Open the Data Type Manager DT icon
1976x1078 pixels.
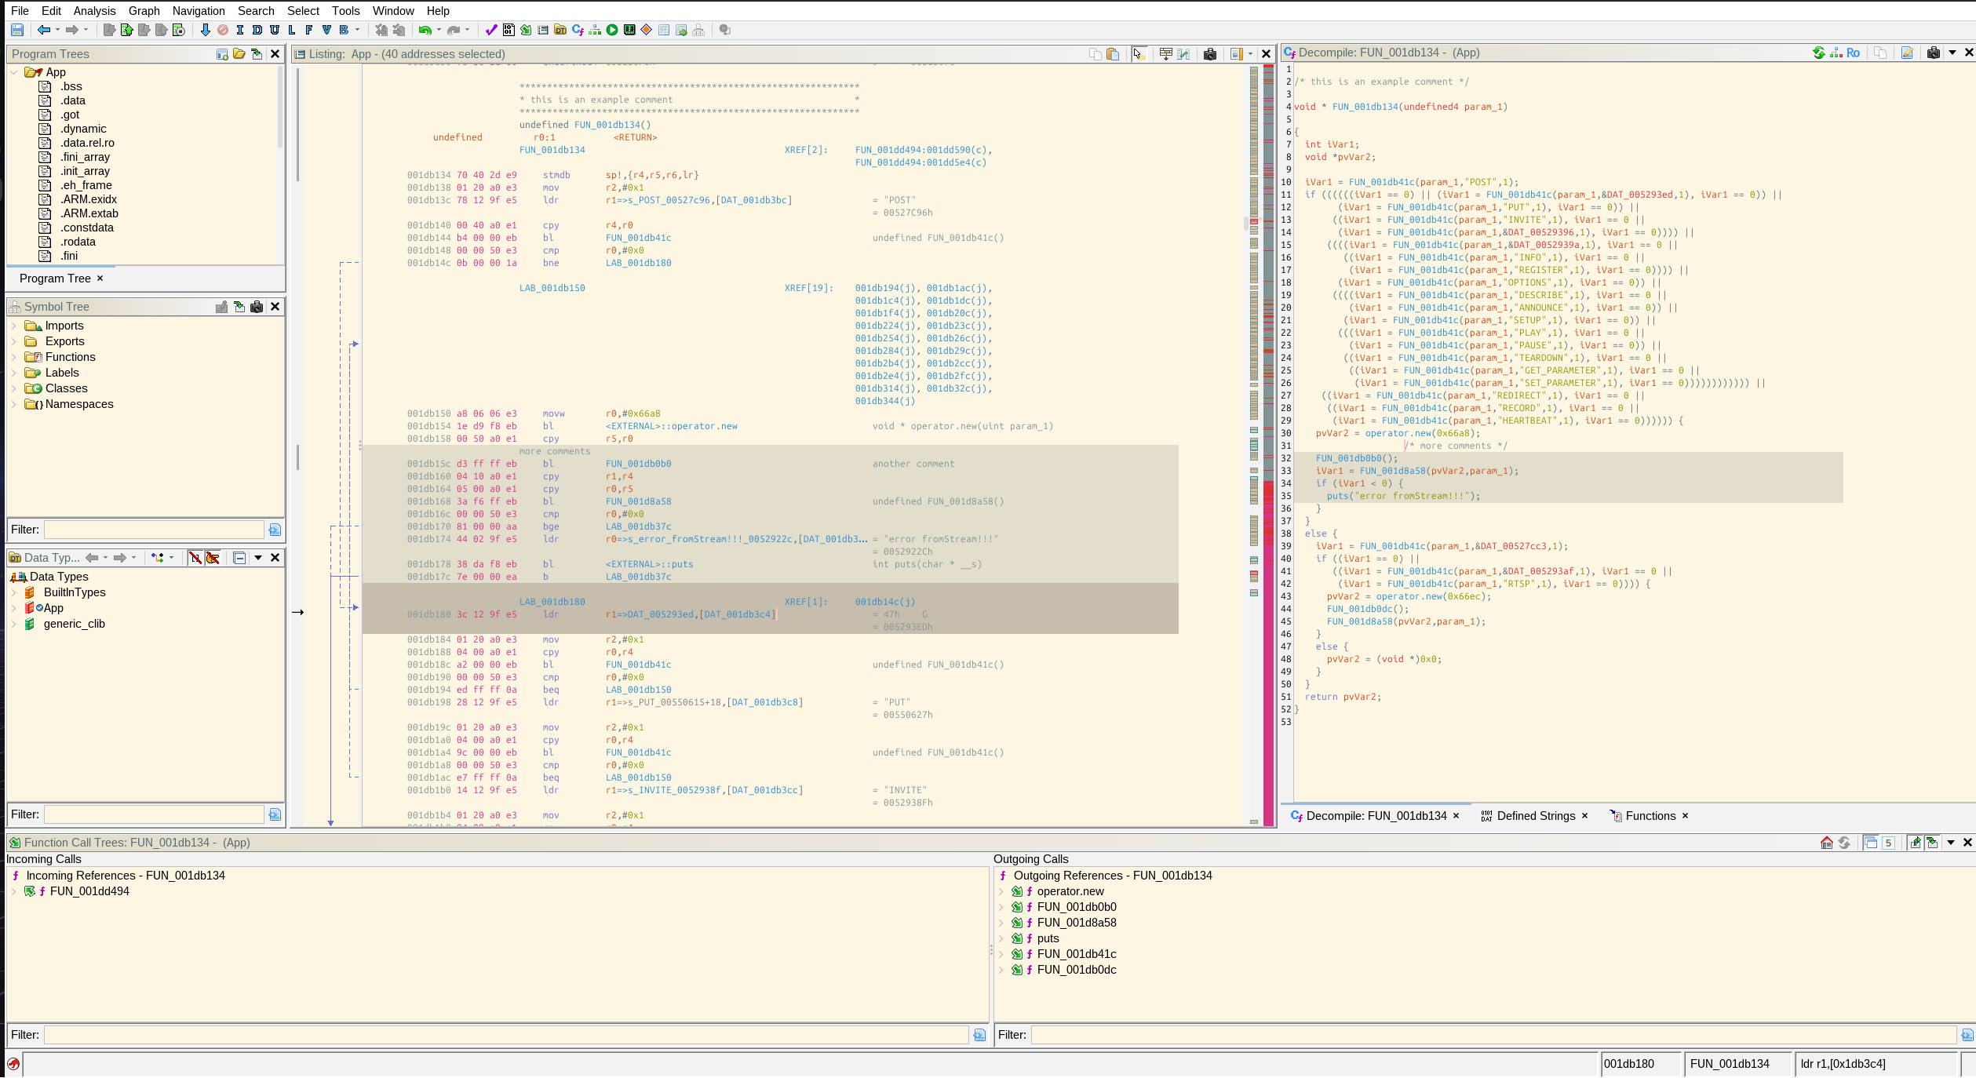coord(560,30)
